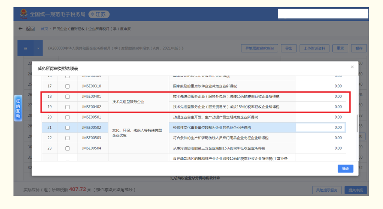The width and height of the screenshot is (383, 209).
Task: Click the 导出 export button
Action: coord(289,48)
